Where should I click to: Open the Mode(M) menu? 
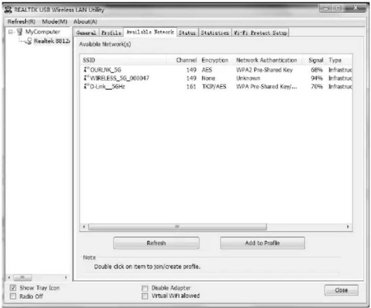point(55,22)
